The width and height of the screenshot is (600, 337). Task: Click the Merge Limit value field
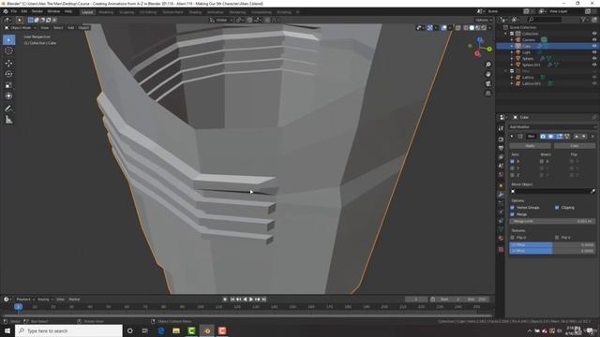(552, 221)
